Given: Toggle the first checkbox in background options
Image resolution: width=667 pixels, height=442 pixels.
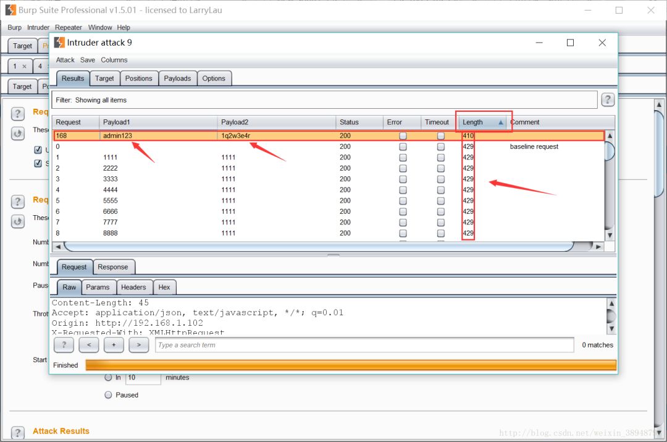Looking at the screenshot, I should point(38,150).
